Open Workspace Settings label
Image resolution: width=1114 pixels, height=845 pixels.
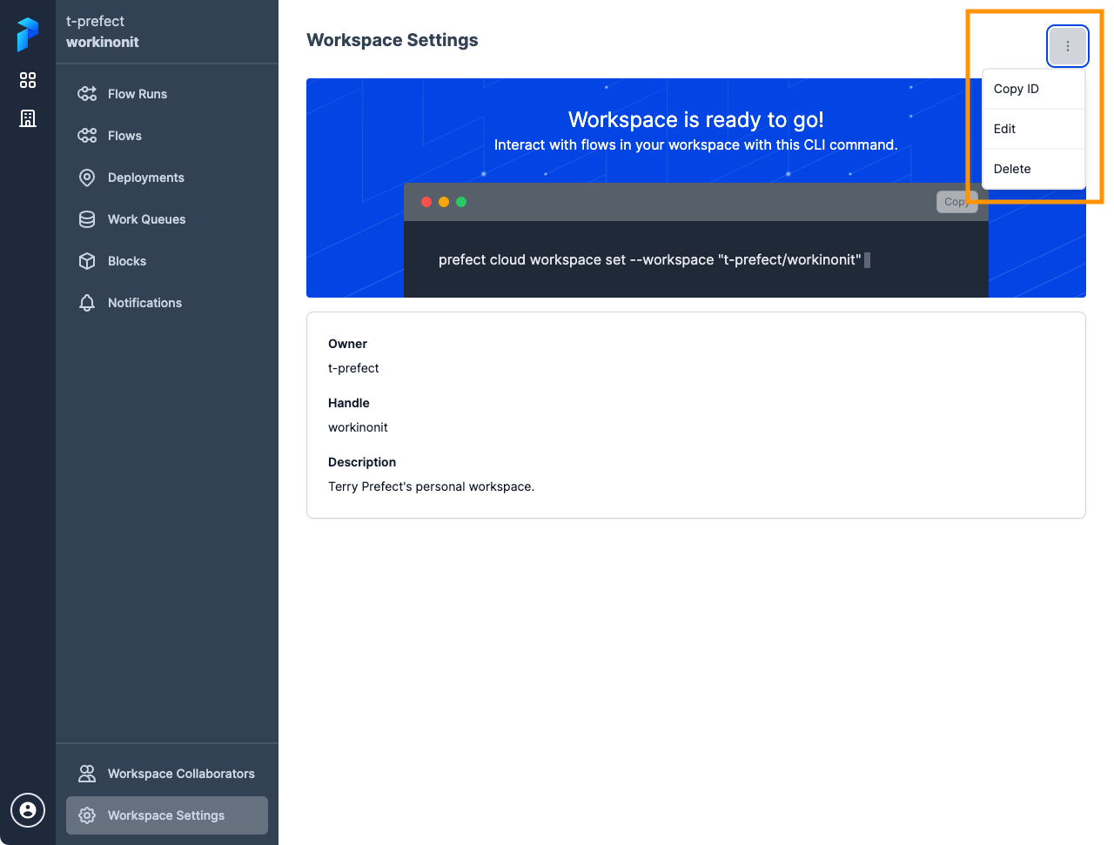tap(166, 815)
